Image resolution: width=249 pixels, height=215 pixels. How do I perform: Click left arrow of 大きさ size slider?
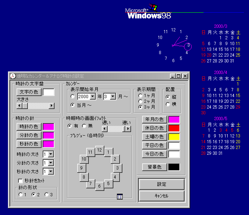click(19, 106)
